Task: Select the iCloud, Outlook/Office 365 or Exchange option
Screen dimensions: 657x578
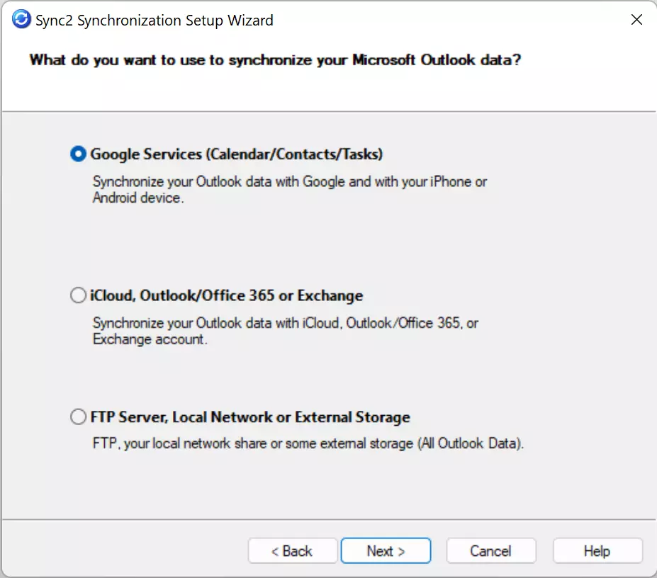Action: pyautogui.click(x=78, y=295)
